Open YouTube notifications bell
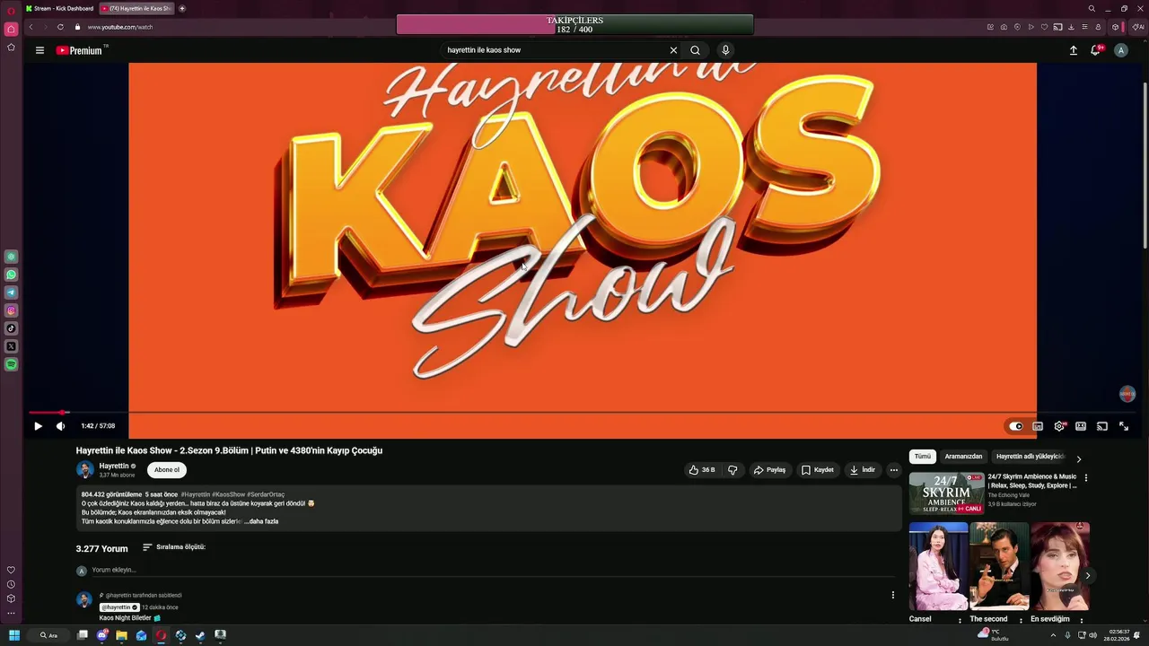 (1095, 50)
